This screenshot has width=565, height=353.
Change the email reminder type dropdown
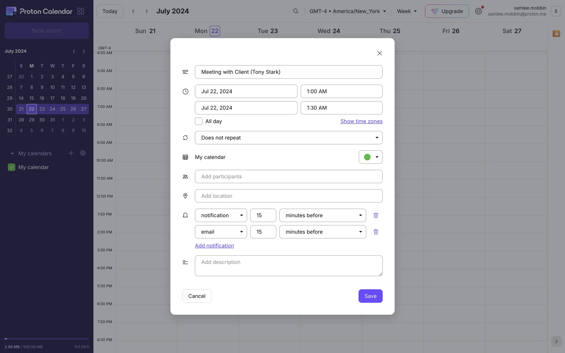pos(221,232)
